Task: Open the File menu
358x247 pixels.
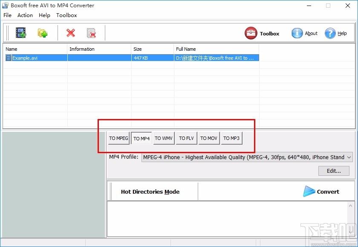Action: (7, 15)
